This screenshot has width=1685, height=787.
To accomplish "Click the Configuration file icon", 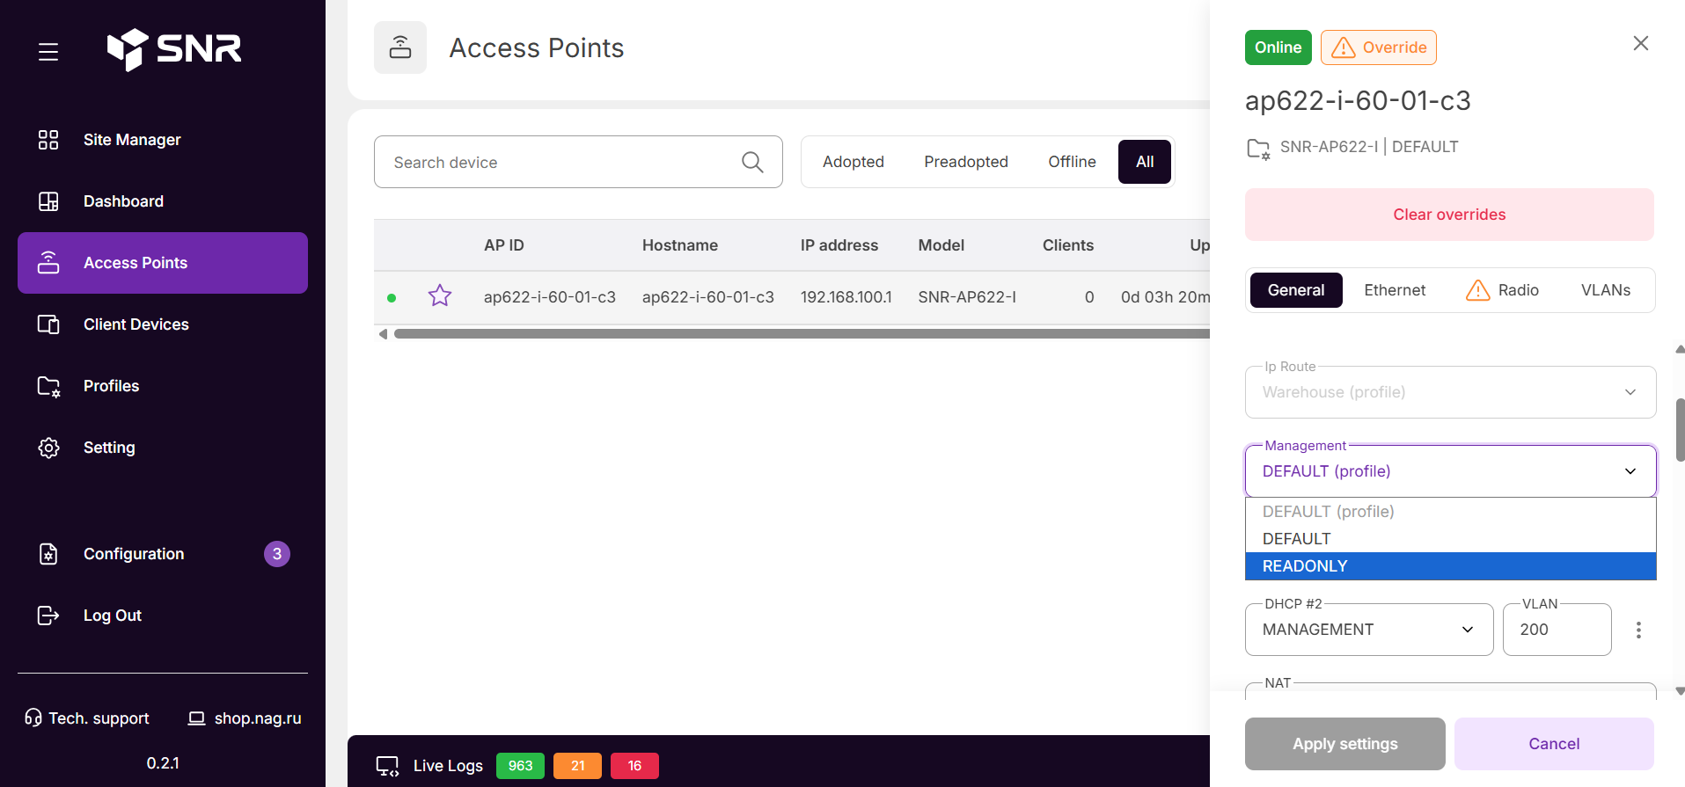I will coord(48,554).
